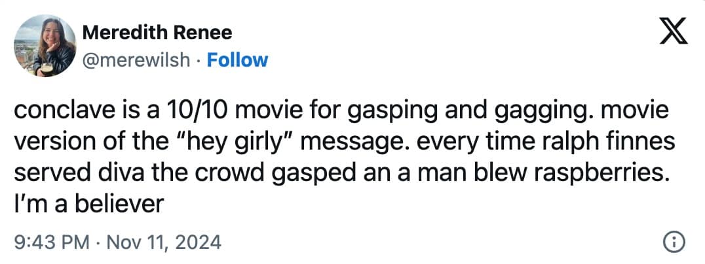Click the info circle icon

(x=674, y=243)
